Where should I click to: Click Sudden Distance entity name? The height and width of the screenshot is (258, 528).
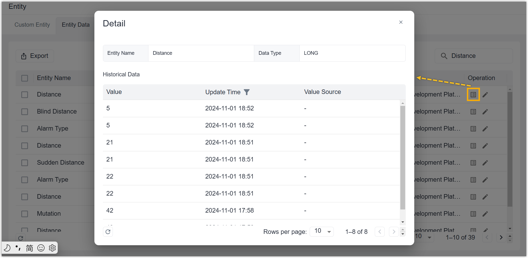(x=61, y=163)
